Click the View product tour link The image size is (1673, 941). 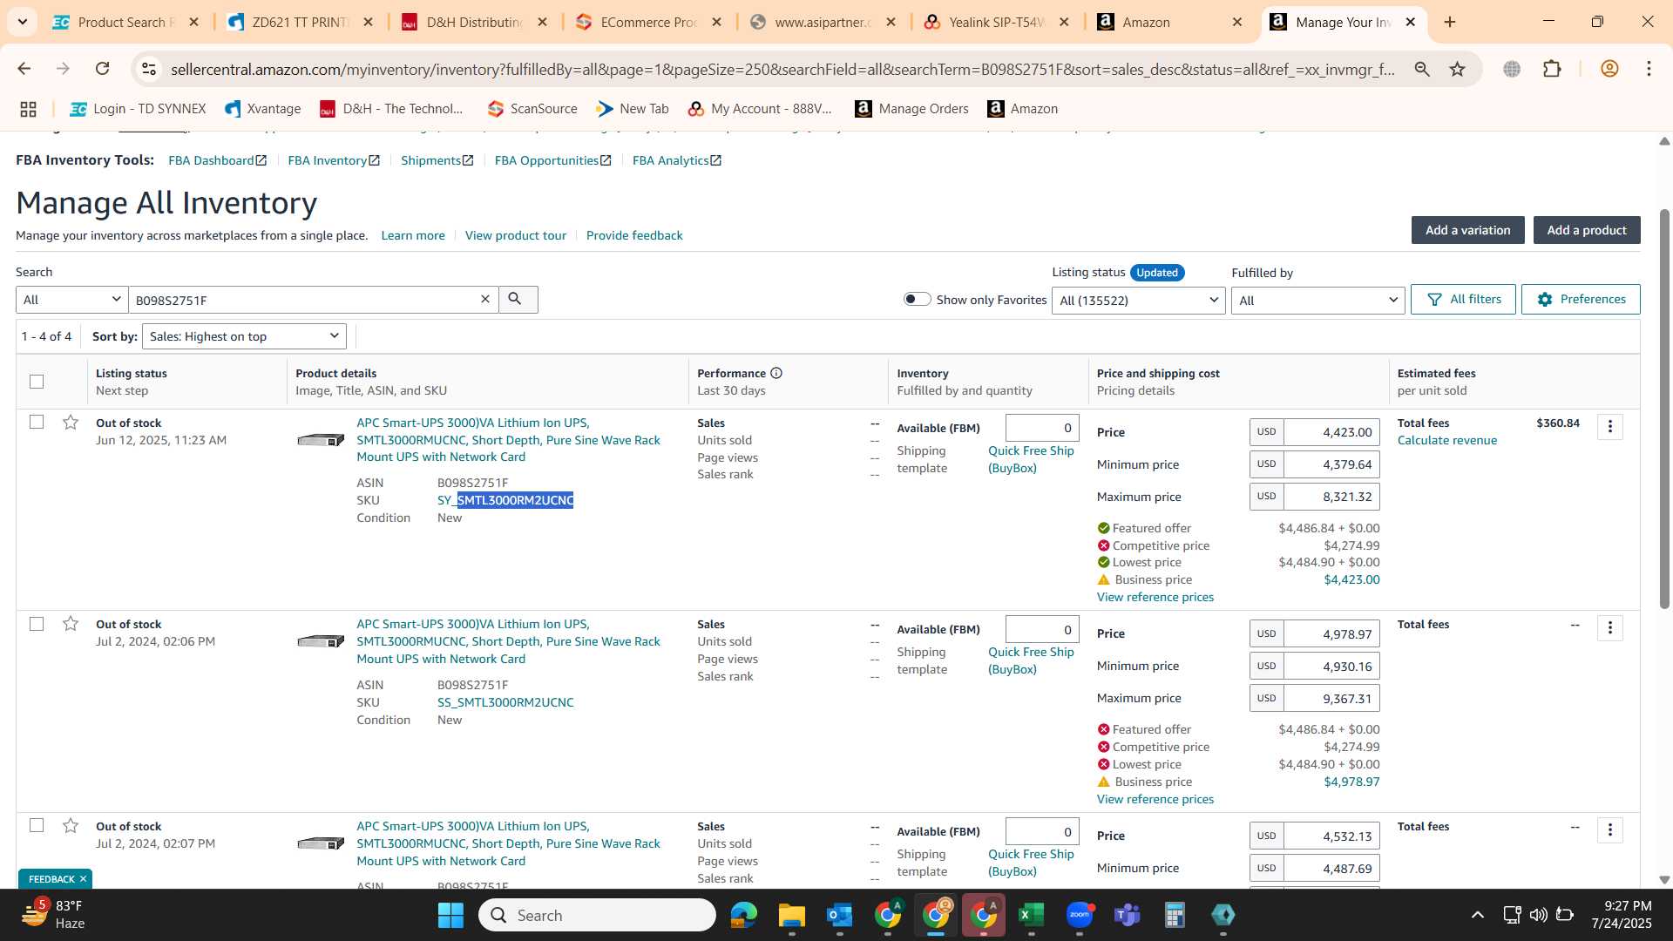[x=515, y=235]
